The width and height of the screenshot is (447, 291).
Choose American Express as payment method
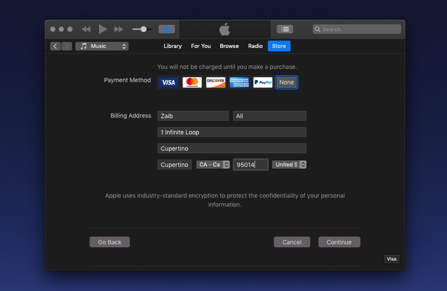tap(239, 82)
